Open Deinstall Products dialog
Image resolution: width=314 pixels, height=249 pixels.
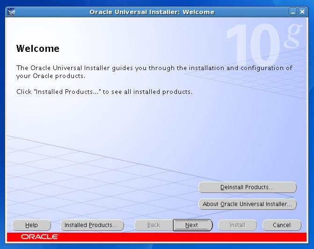click(x=247, y=187)
